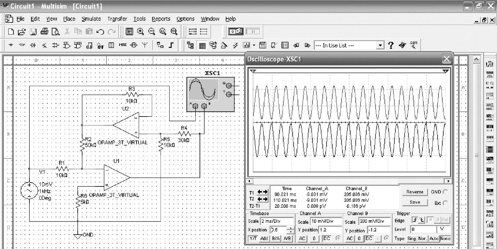Open the Diode component group icon
Viewport: 497px width, 249px height.
pos(33,45)
